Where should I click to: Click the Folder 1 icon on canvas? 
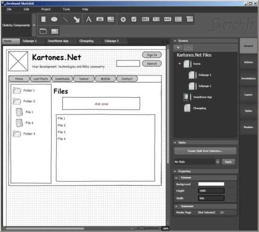[x=17, y=90]
